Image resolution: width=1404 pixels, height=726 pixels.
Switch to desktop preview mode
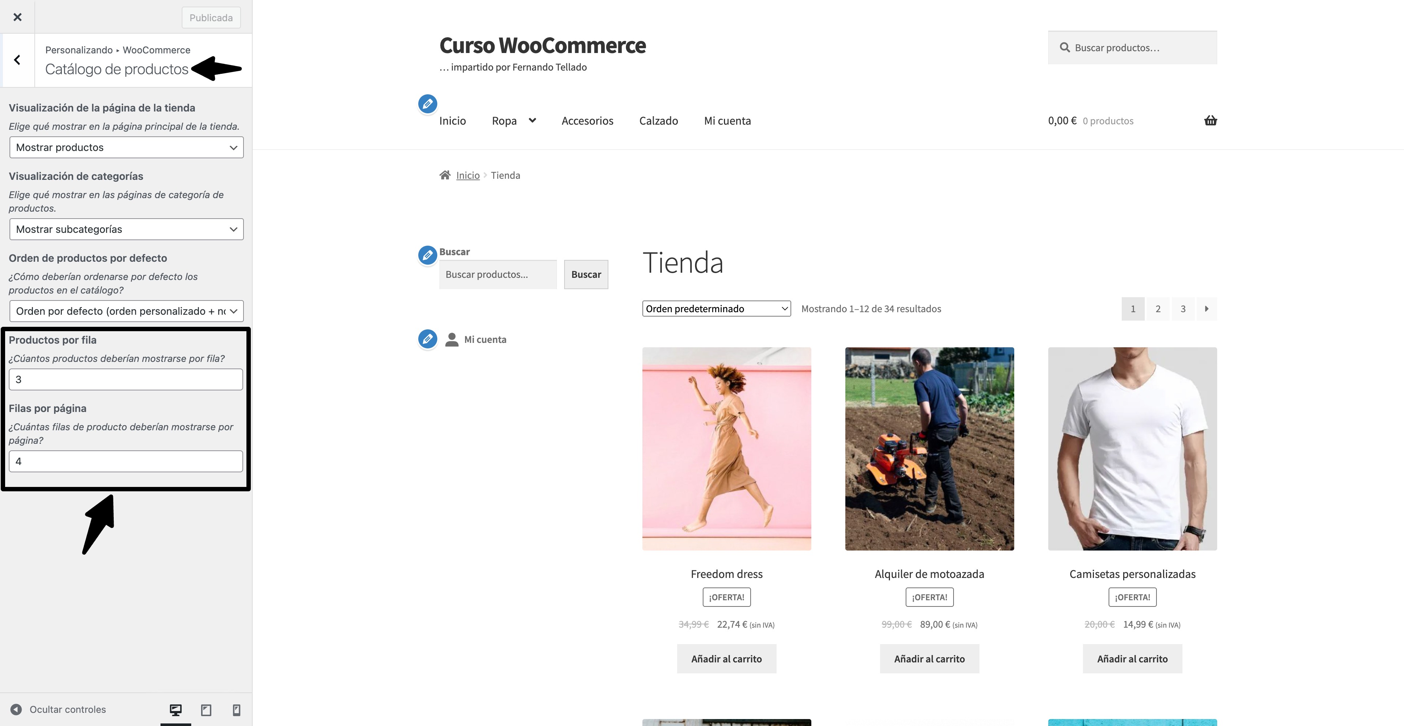coord(175,710)
